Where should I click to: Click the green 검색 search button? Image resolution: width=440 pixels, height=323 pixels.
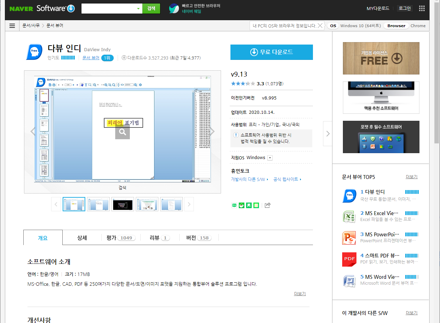point(151,8)
